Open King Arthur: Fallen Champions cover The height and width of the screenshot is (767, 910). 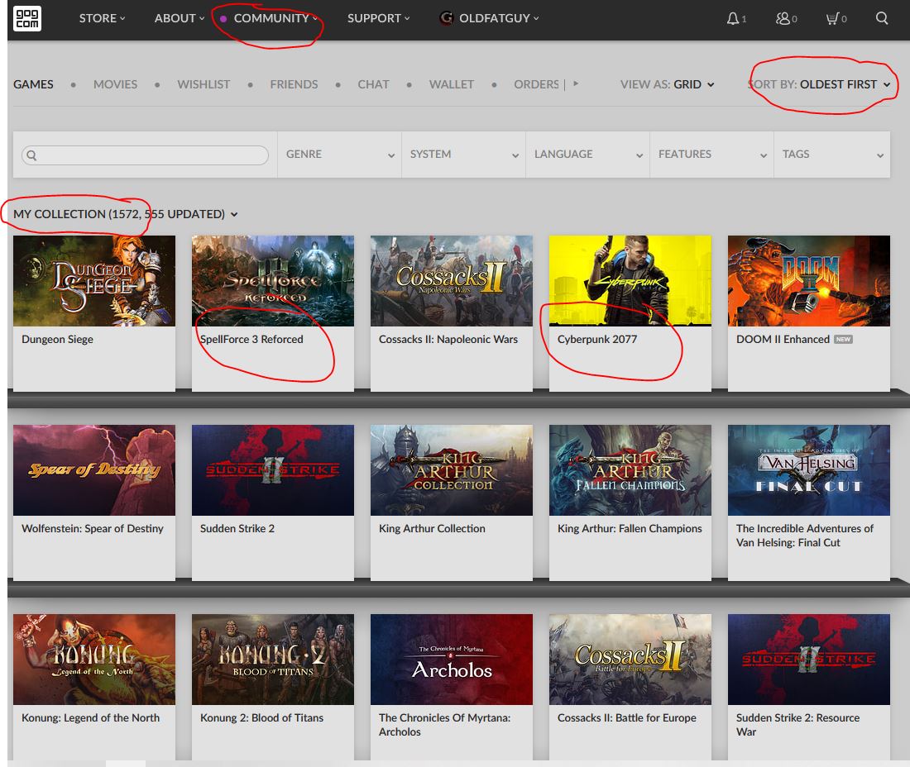pyautogui.click(x=630, y=470)
